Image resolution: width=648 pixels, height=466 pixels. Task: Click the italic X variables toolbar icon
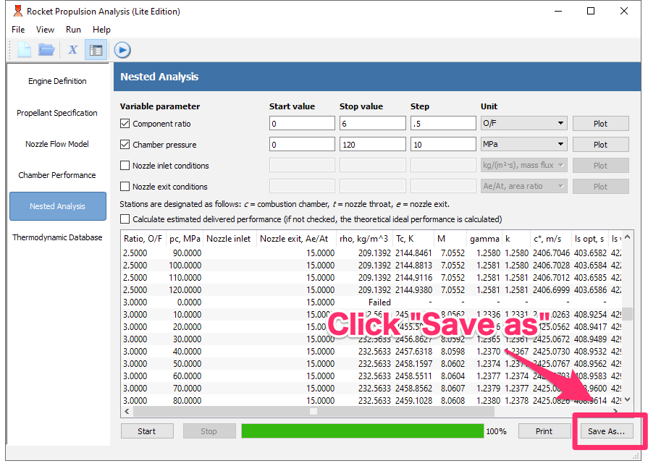(x=72, y=50)
